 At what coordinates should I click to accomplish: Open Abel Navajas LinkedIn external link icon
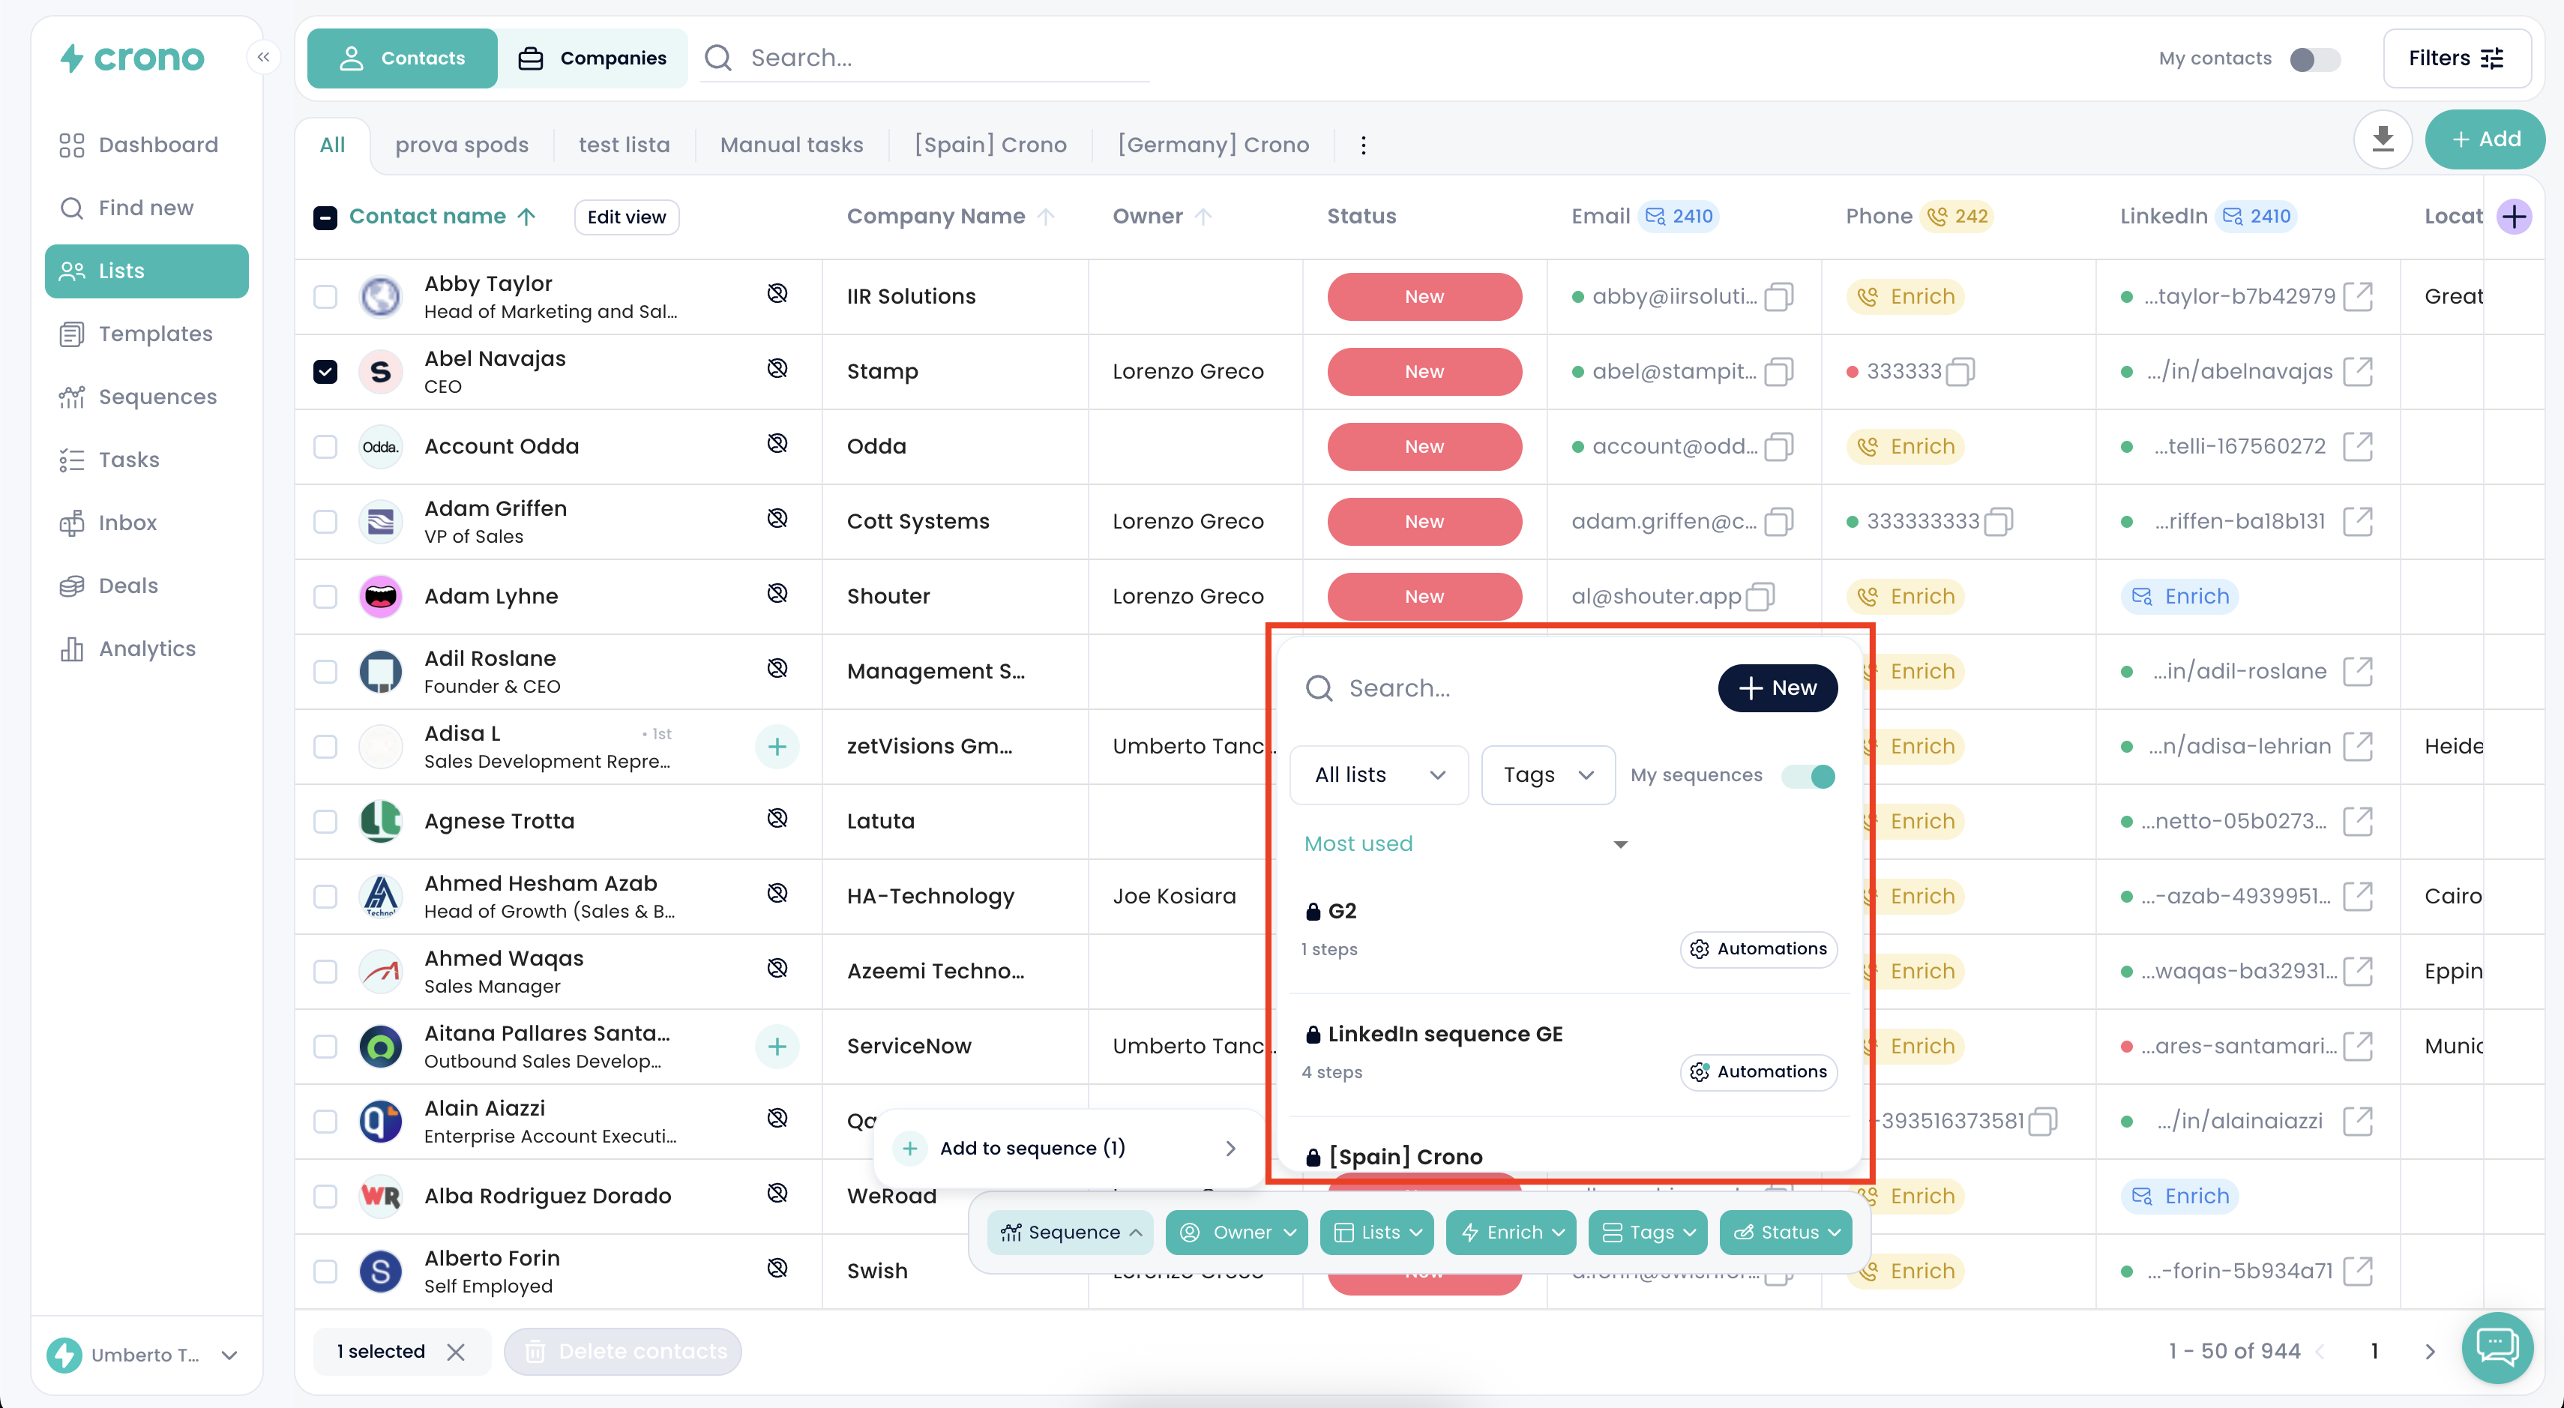coord(2358,371)
